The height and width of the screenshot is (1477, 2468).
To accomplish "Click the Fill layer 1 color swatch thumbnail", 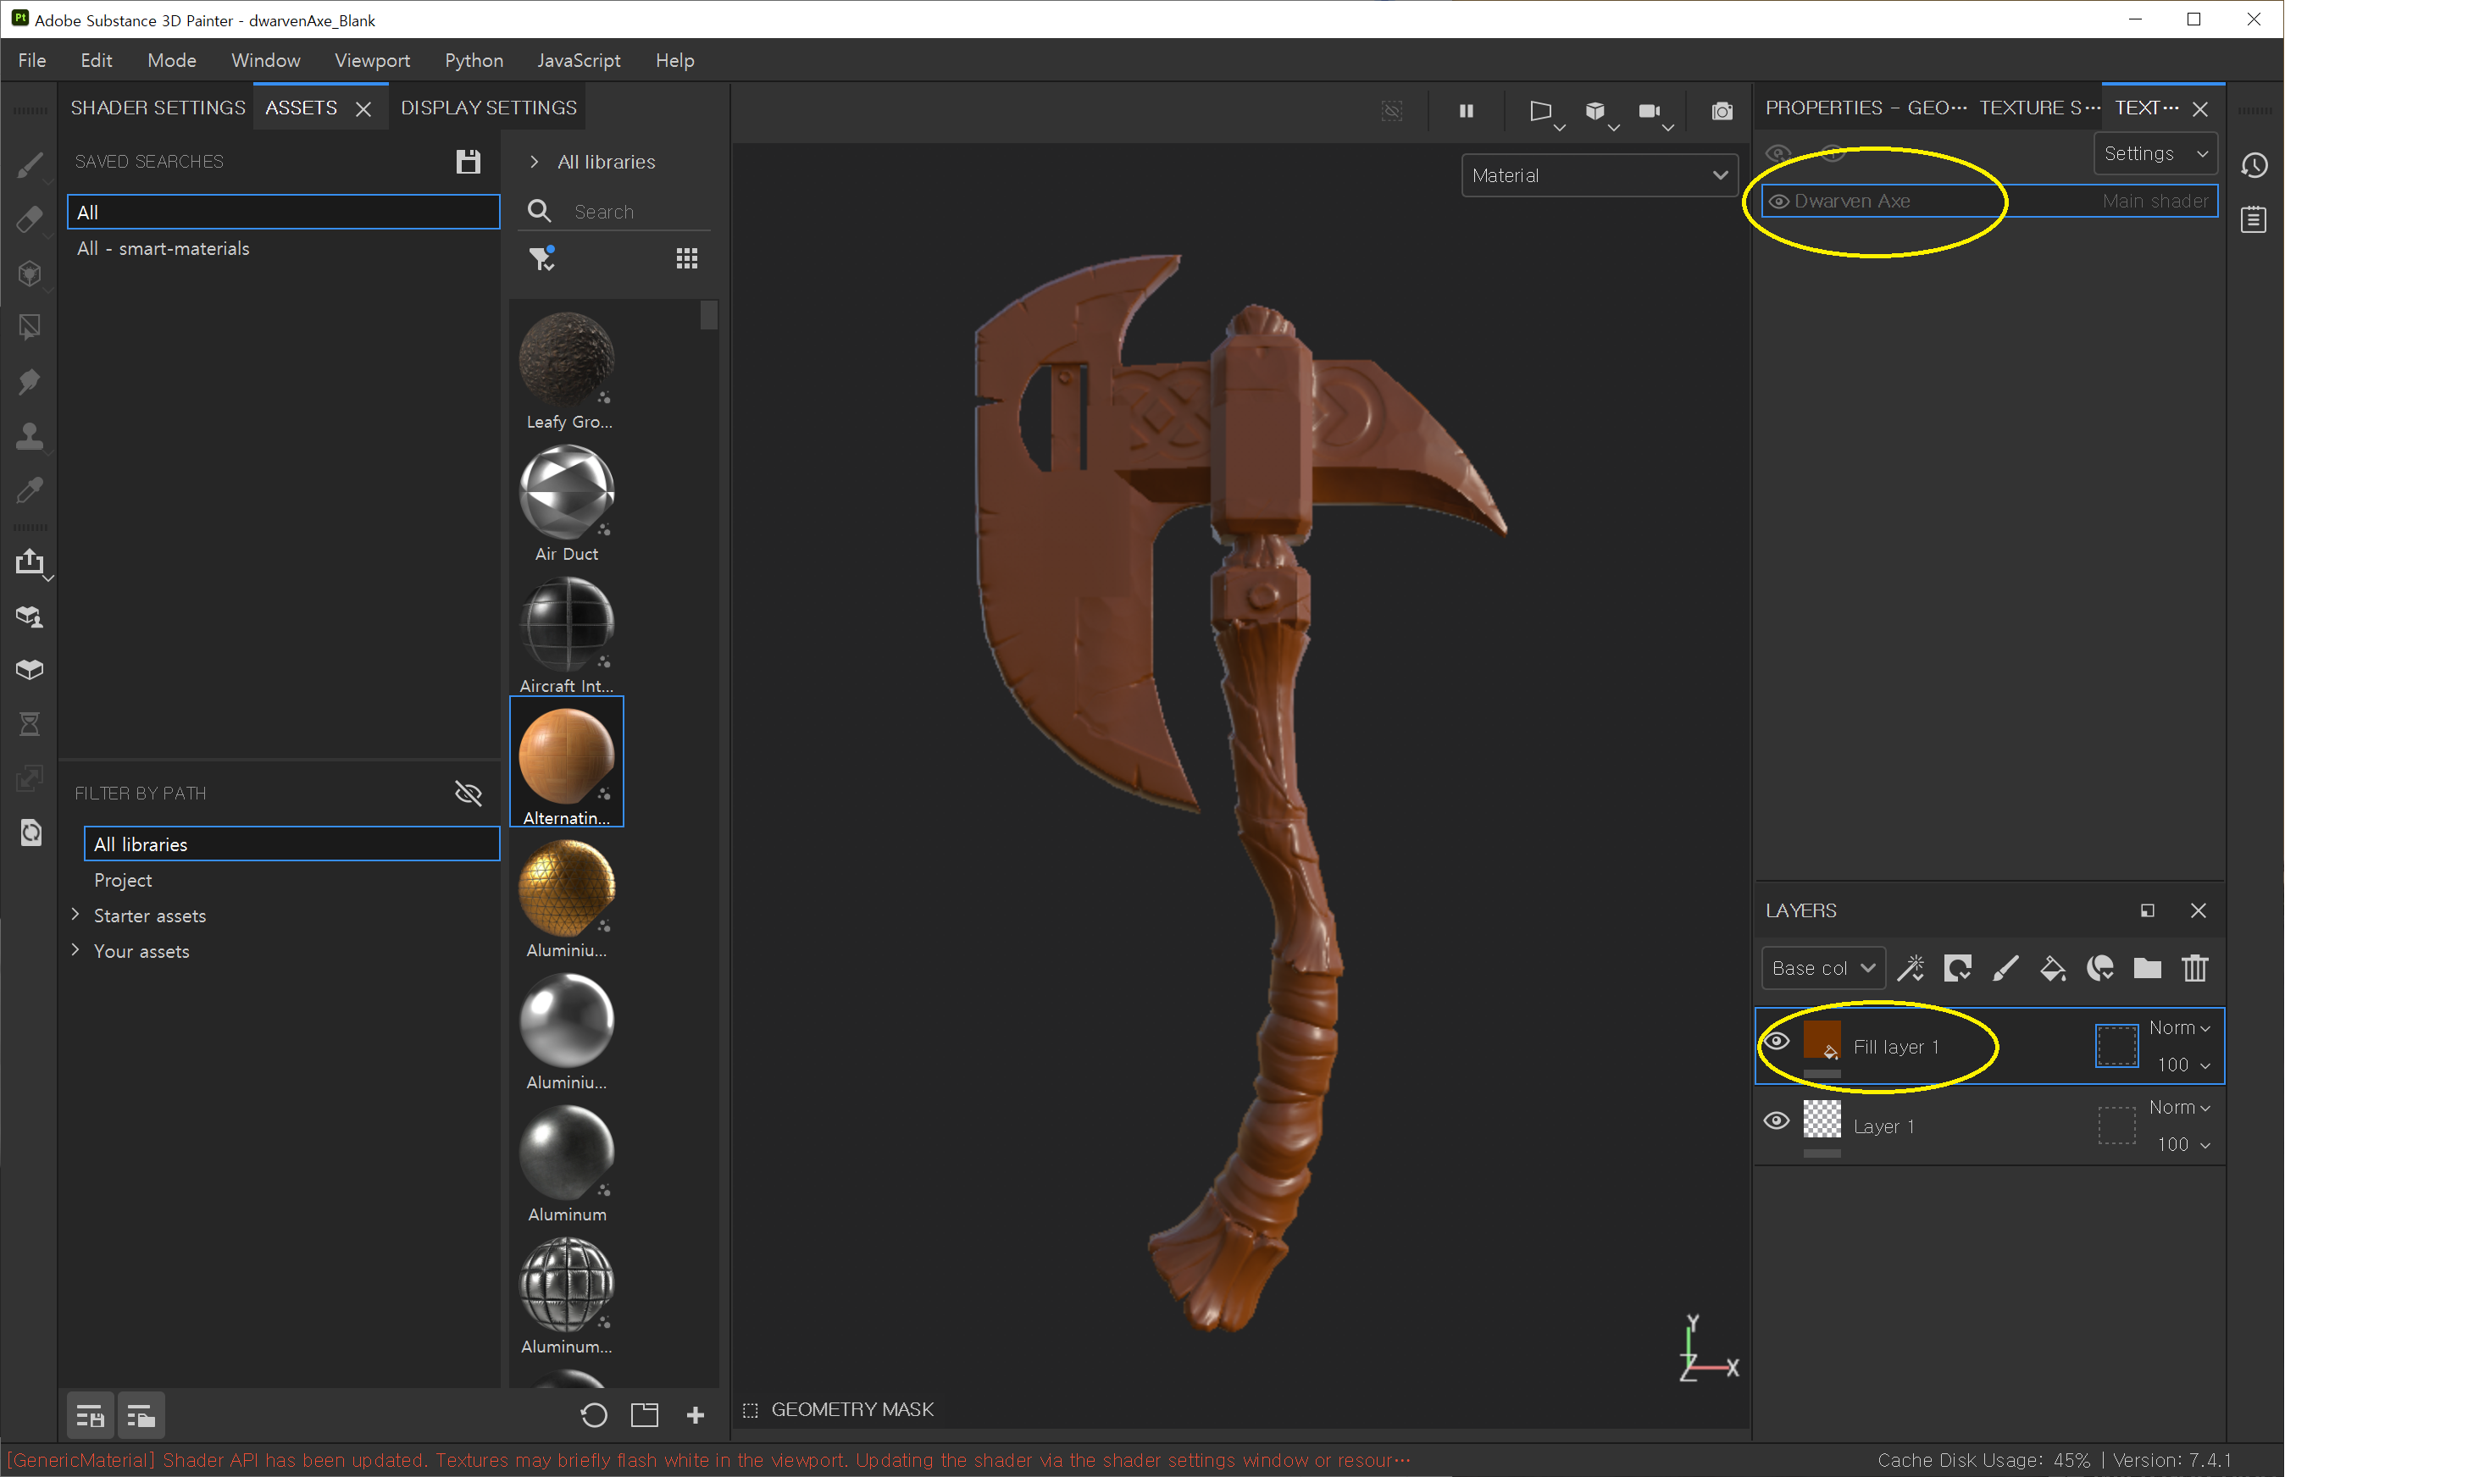I will coord(1821,1040).
